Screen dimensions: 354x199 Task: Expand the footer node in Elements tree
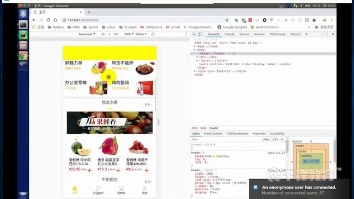[x=197, y=60]
